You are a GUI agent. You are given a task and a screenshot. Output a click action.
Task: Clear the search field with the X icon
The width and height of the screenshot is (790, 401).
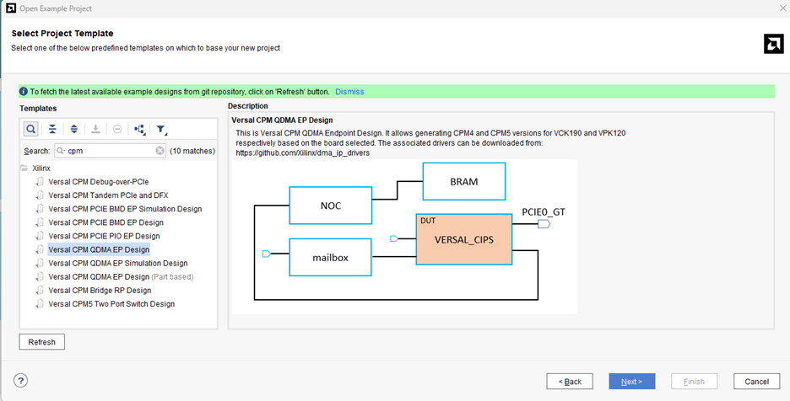coord(160,151)
